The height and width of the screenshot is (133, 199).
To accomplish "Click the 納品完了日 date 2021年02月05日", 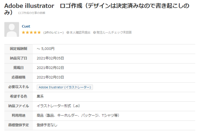I will tap(50, 58).
